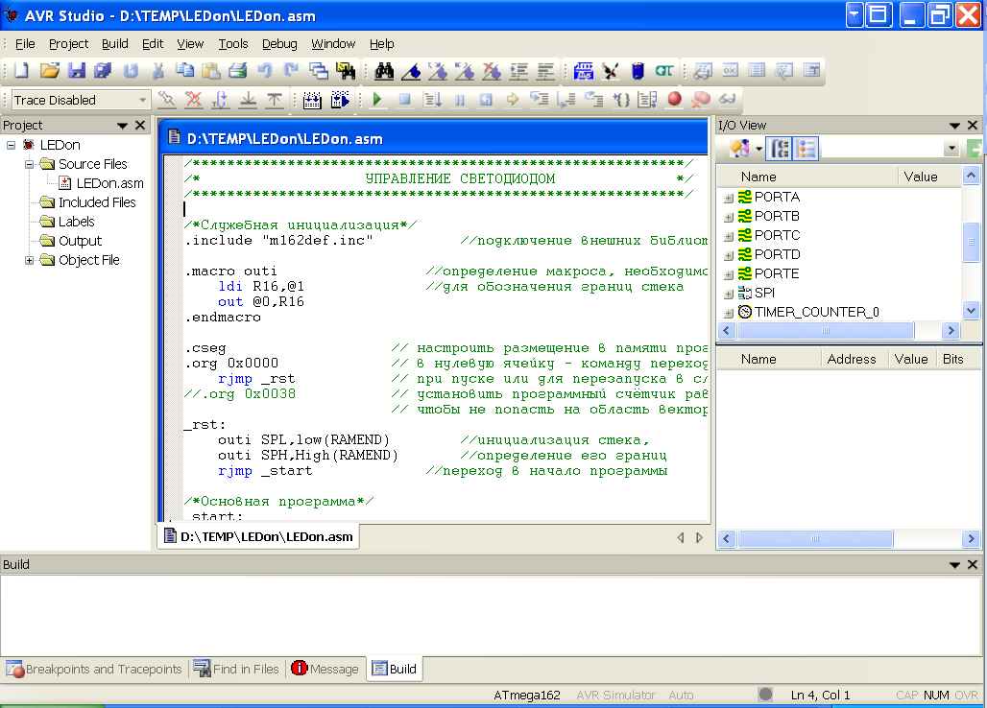Screen dimensions: 987x708
Task: Open the Trace Disabled dropdown
Action: pos(142,100)
